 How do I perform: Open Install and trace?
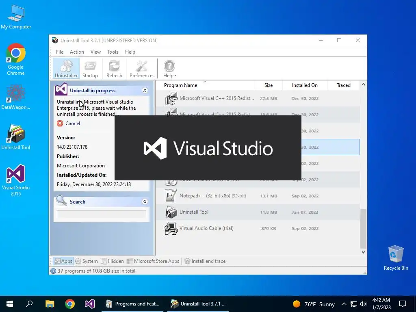coord(205,261)
